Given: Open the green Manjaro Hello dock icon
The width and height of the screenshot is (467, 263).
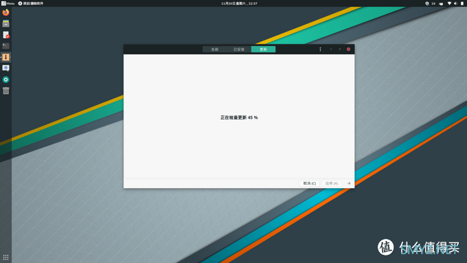Looking at the screenshot, I should point(5,80).
